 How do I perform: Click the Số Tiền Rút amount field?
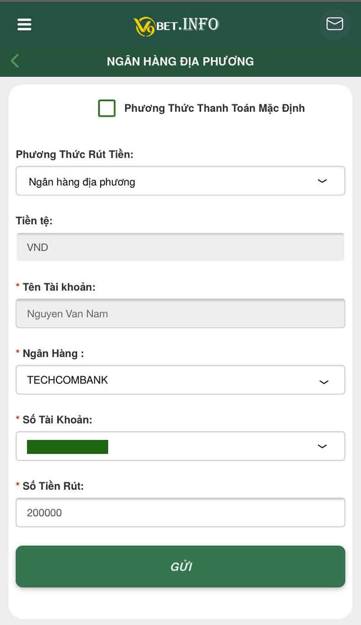pos(180,513)
